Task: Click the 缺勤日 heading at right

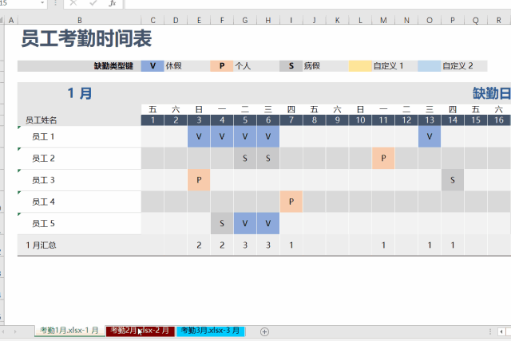Action: 492,93
